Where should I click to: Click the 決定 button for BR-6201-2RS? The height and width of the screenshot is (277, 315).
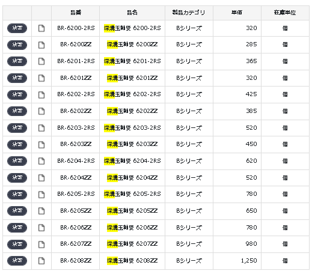[x=17, y=61]
